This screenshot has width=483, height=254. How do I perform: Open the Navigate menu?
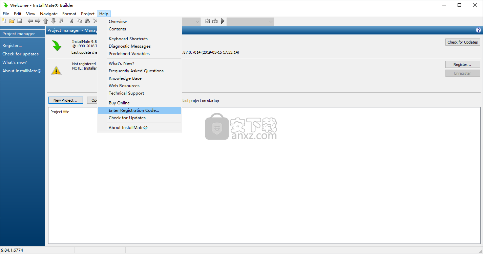(x=49, y=14)
